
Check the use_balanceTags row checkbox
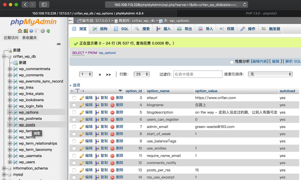[x=74, y=141]
